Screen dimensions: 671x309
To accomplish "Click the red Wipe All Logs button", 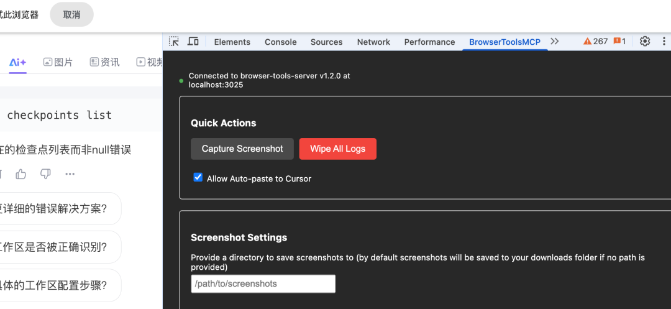I will pyautogui.click(x=337, y=149).
